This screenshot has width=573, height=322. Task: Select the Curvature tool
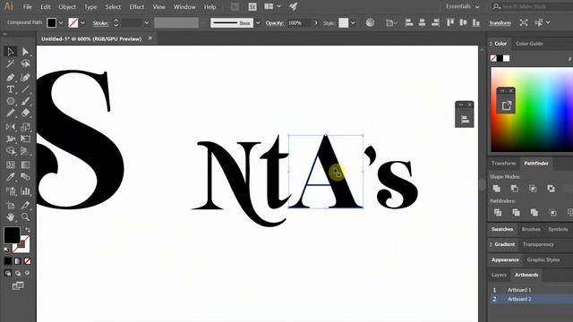click(25, 78)
